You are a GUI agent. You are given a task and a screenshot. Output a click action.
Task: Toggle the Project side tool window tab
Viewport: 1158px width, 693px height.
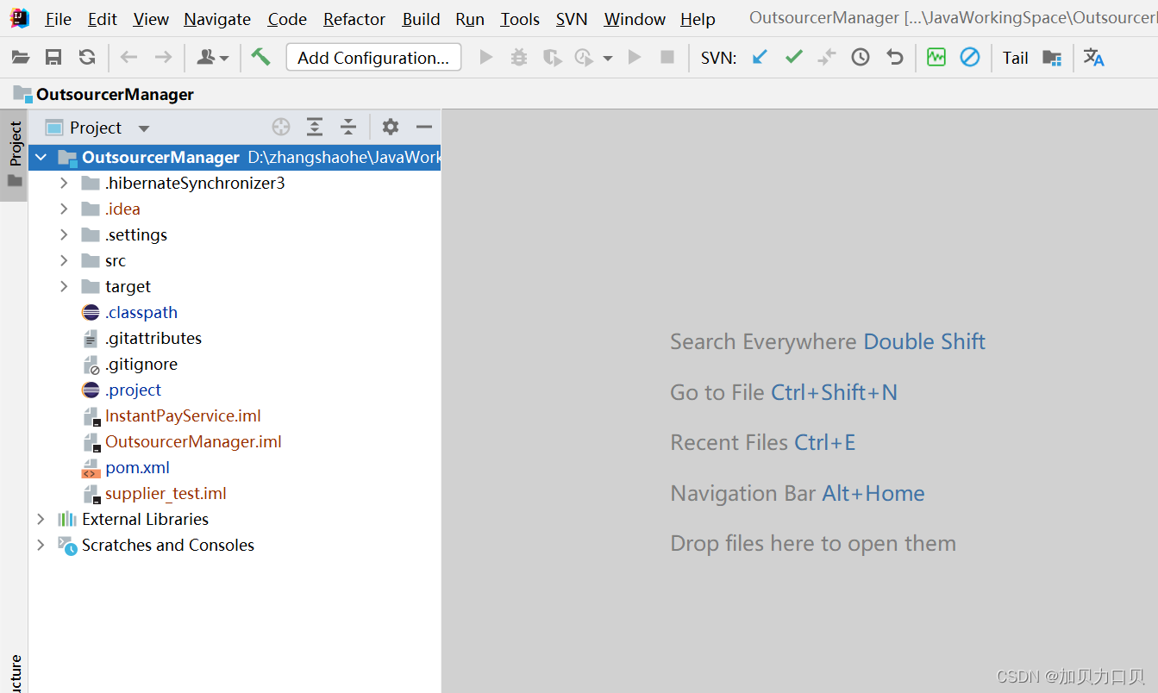[15, 155]
